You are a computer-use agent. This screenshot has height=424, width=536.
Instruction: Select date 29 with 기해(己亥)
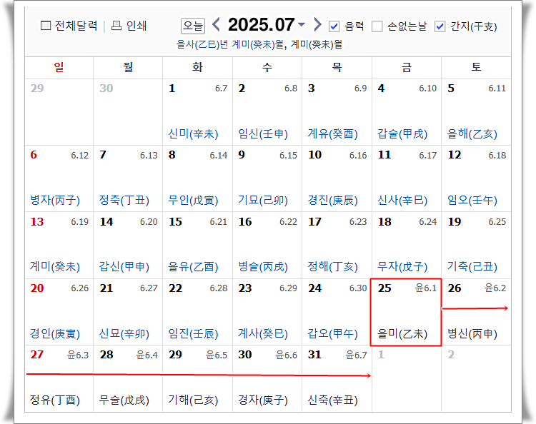(x=197, y=378)
